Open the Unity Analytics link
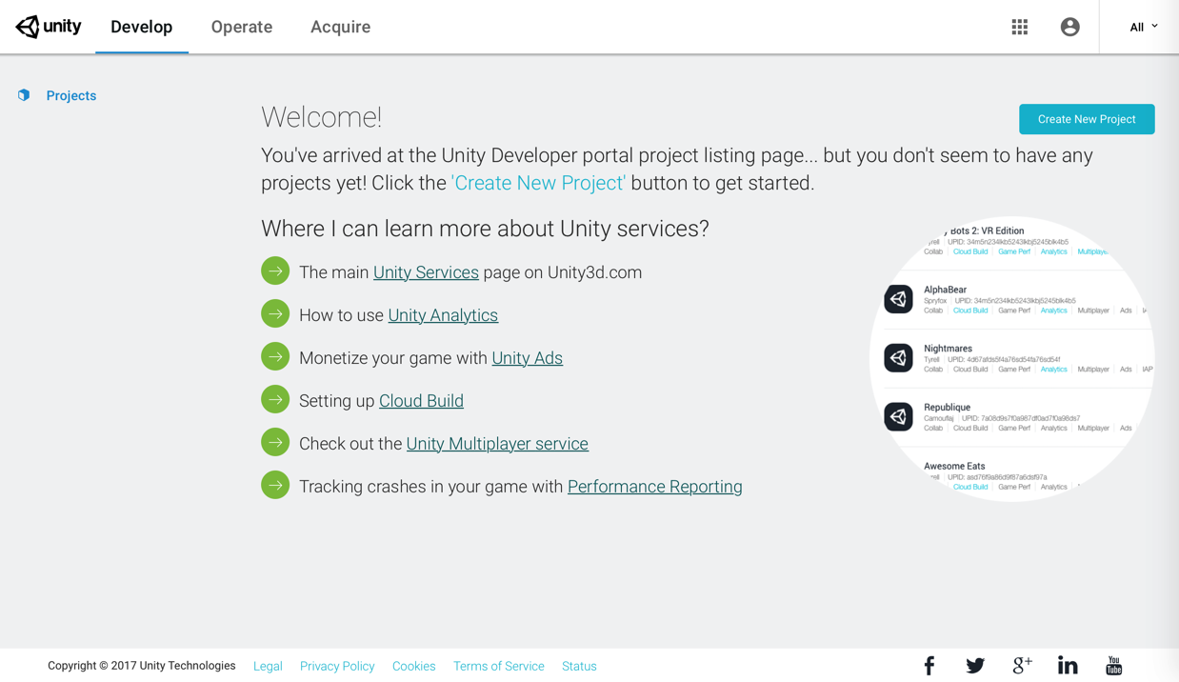The image size is (1179, 682). (x=443, y=315)
